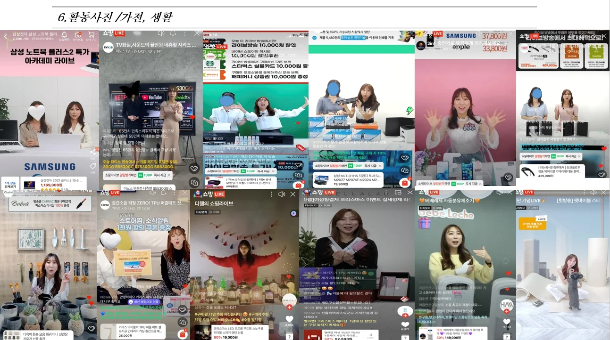Like the innos TV live with heart icon
610x340 pixels.
coord(193,168)
